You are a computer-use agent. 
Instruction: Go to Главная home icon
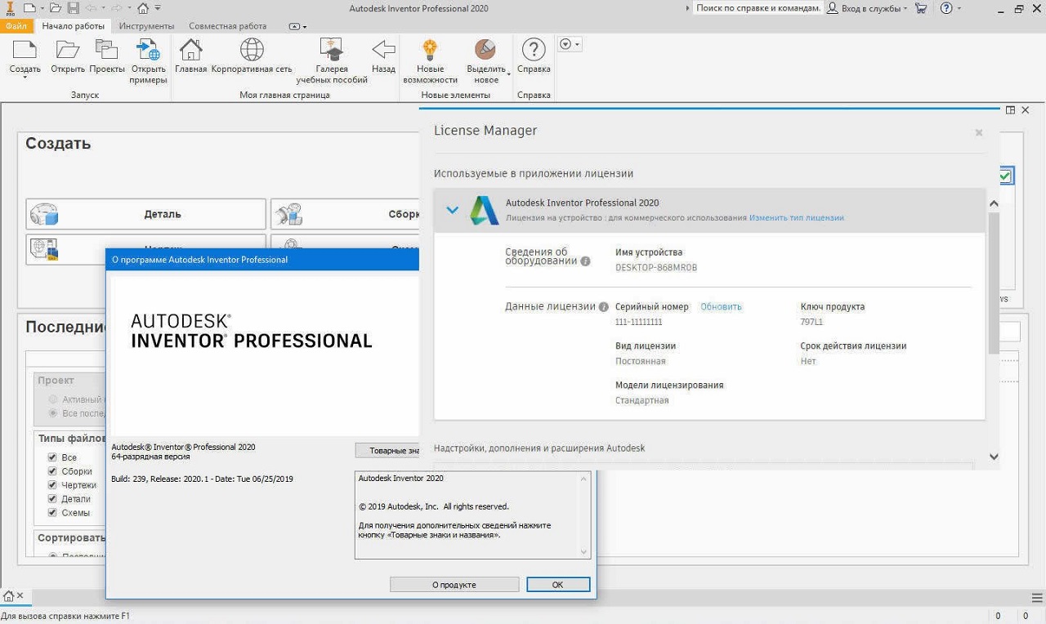point(190,50)
